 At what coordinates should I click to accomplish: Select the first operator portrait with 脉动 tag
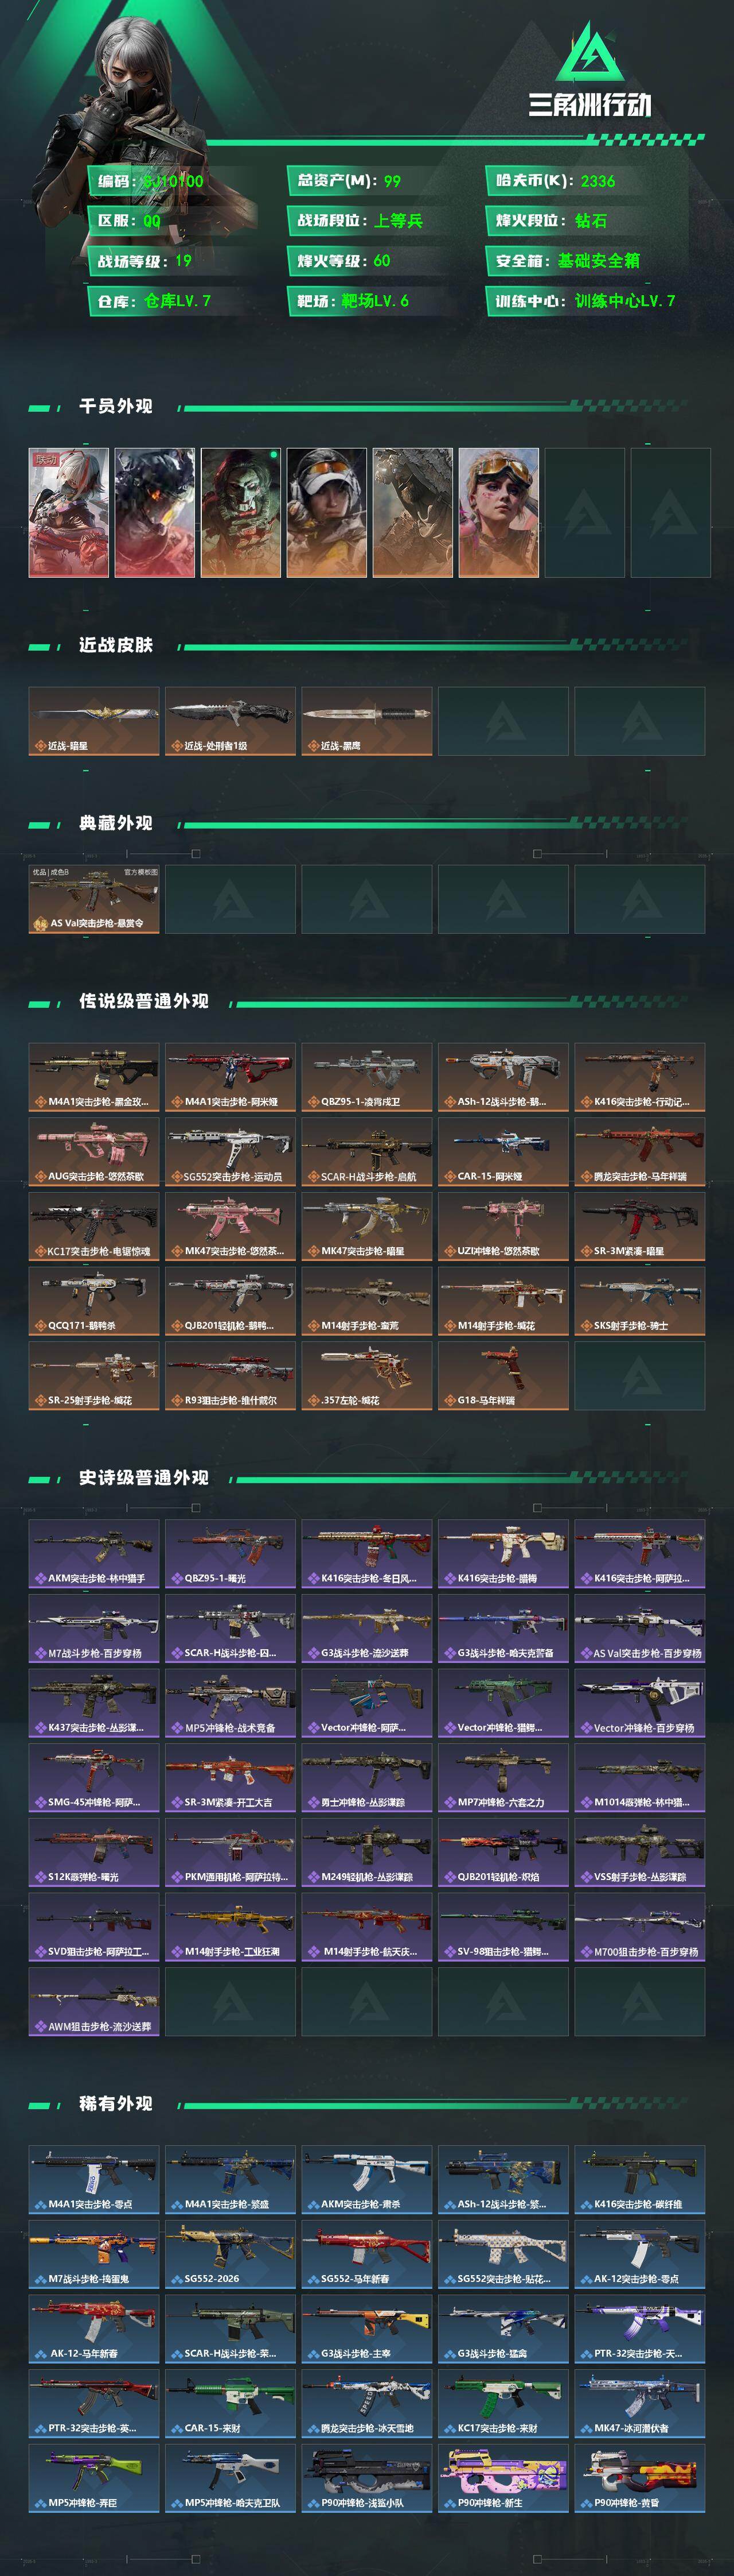tap(69, 512)
